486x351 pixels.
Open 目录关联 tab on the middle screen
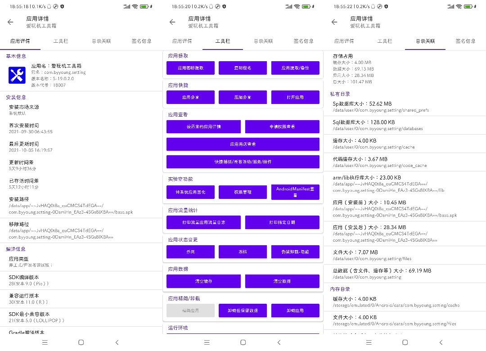[263, 41]
